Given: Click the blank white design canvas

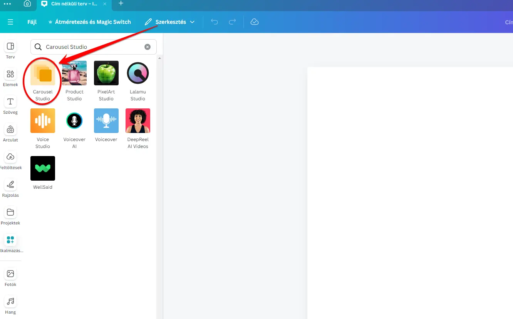Looking at the screenshot, I should (x=410, y=193).
